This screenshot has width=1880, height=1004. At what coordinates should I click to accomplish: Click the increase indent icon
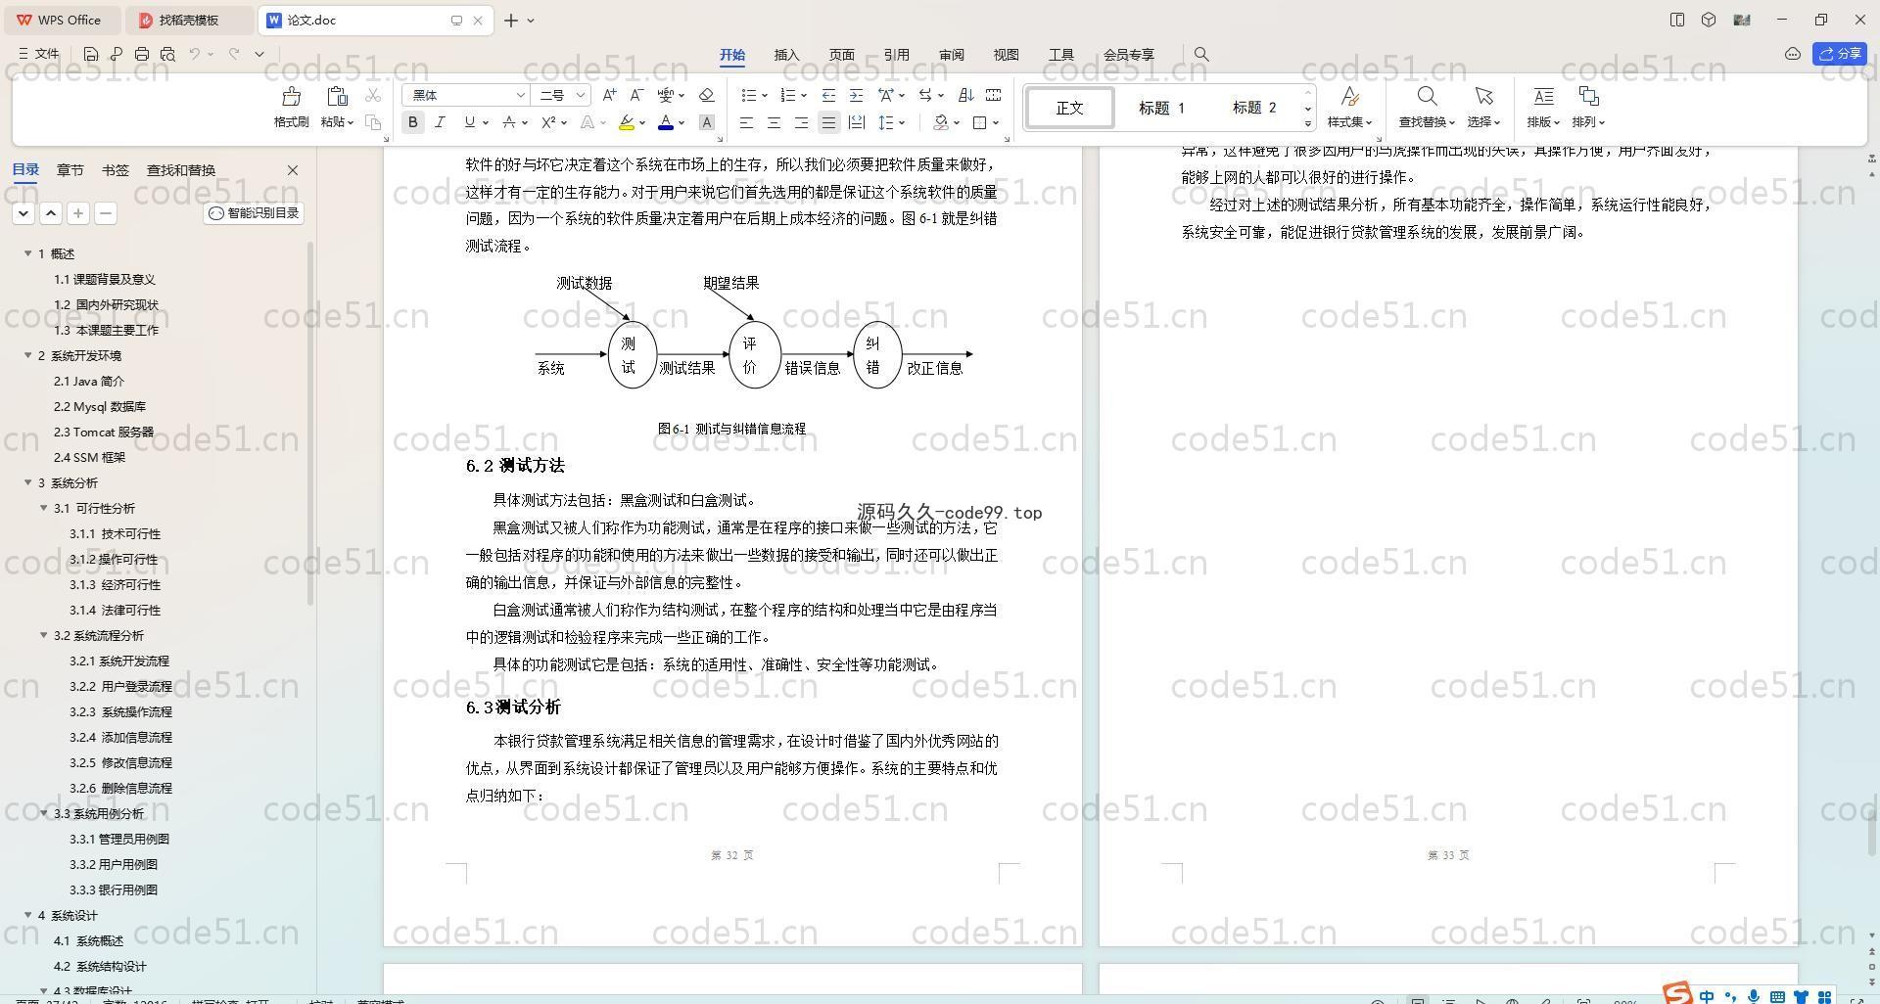point(856,95)
